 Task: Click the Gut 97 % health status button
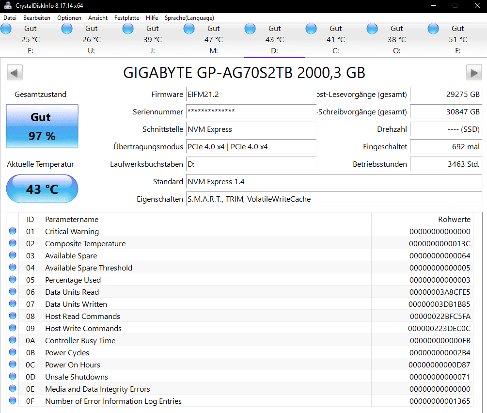coord(42,126)
